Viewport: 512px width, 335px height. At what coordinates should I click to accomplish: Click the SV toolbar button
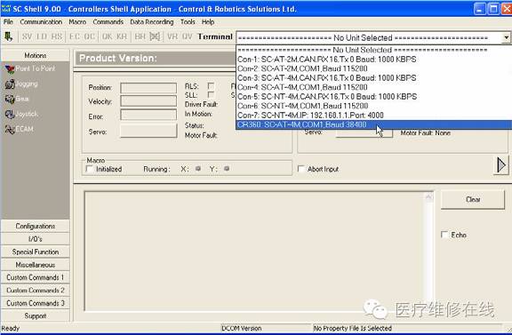[x=27, y=36]
